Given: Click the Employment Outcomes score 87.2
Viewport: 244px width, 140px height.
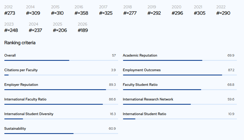Looking at the screenshot, I should pos(231,70).
